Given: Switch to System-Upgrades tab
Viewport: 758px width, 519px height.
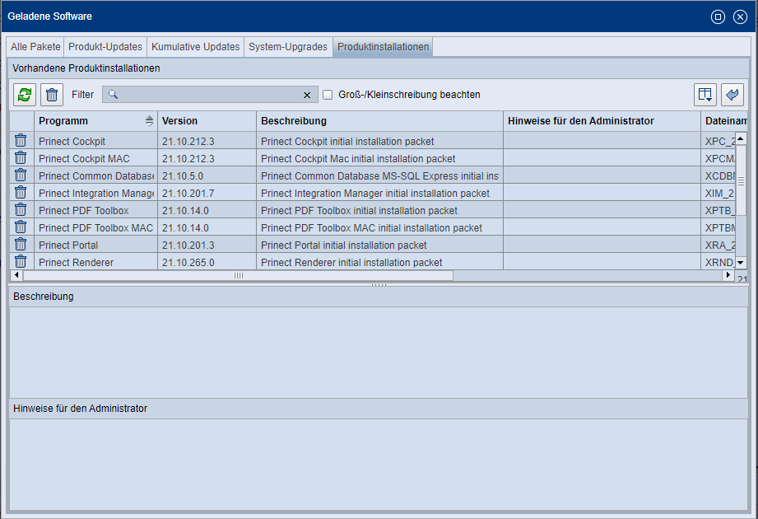Looking at the screenshot, I should point(288,47).
